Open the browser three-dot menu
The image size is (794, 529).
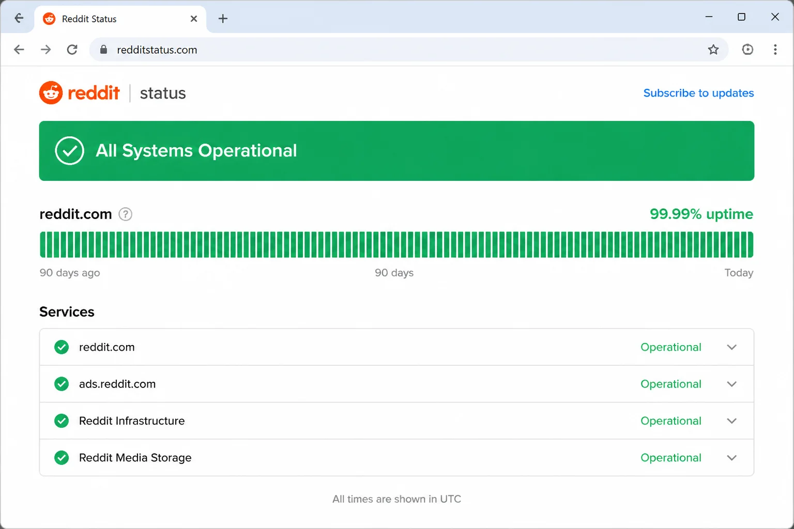[x=775, y=50]
